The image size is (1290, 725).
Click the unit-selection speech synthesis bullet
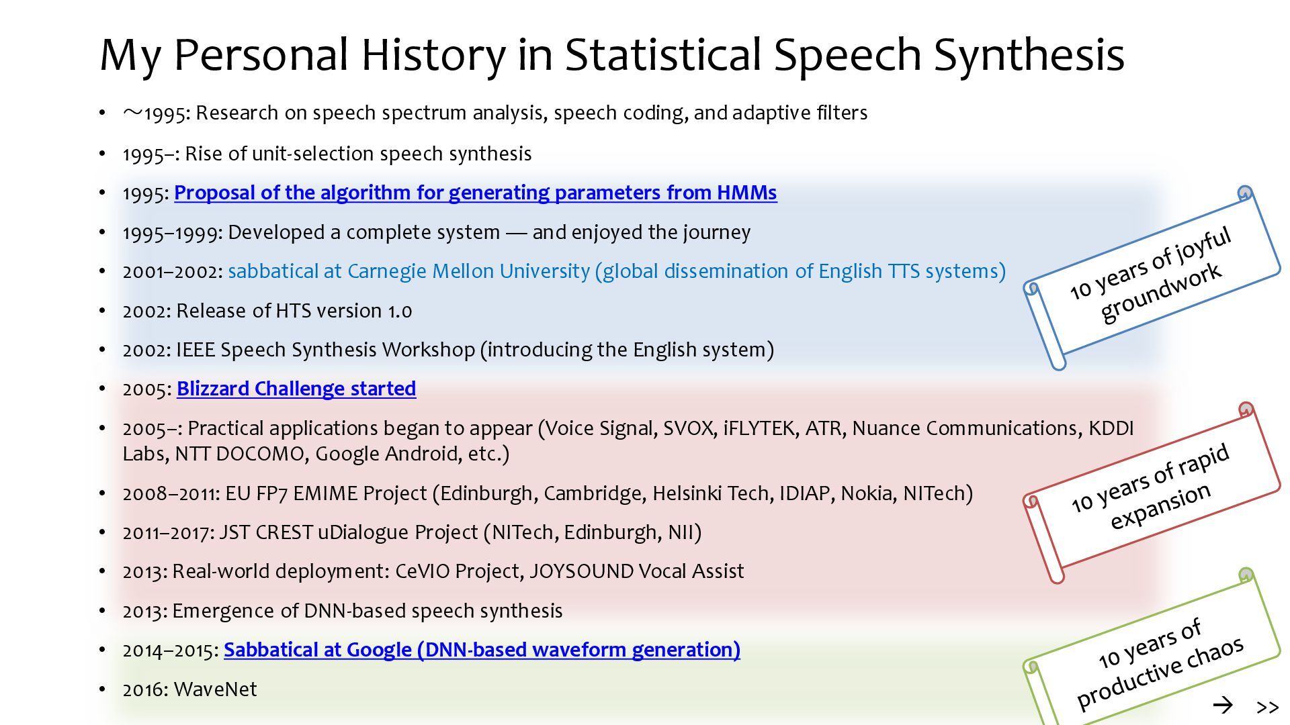point(327,154)
